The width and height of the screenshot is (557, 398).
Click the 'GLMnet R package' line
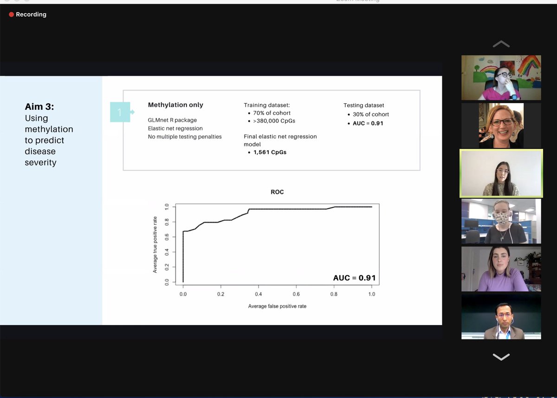[x=172, y=120]
